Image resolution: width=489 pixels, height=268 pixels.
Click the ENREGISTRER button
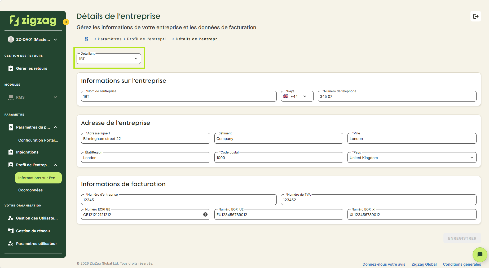pyautogui.click(x=462, y=238)
